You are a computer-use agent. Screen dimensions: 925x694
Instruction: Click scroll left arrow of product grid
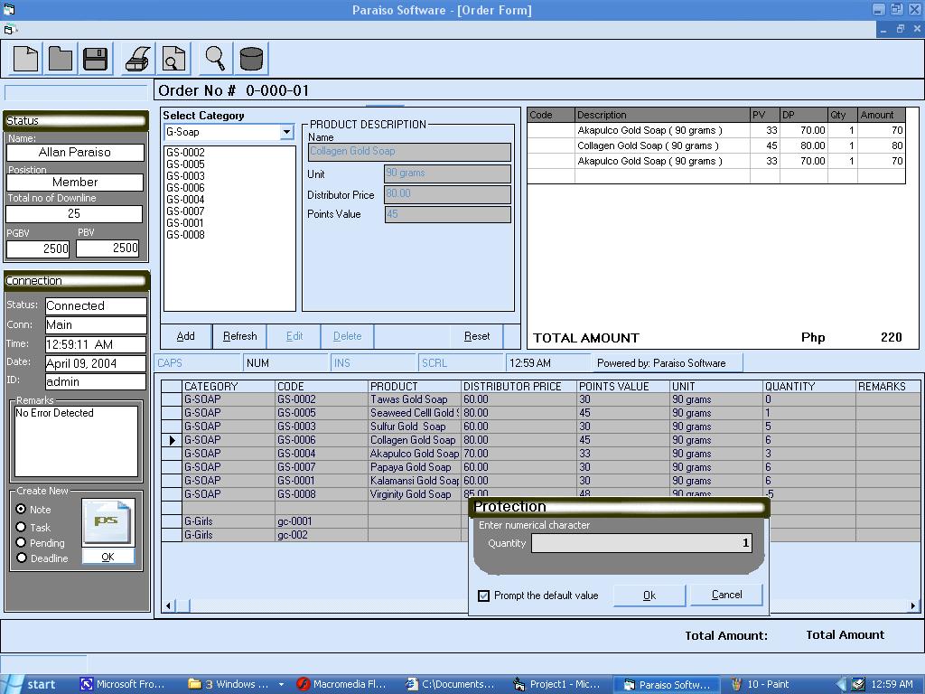tap(169, 605)
